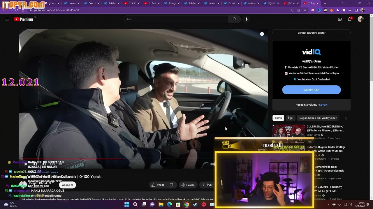
Task: Like the video with 120 B likes
Action: tap(158, 185)
